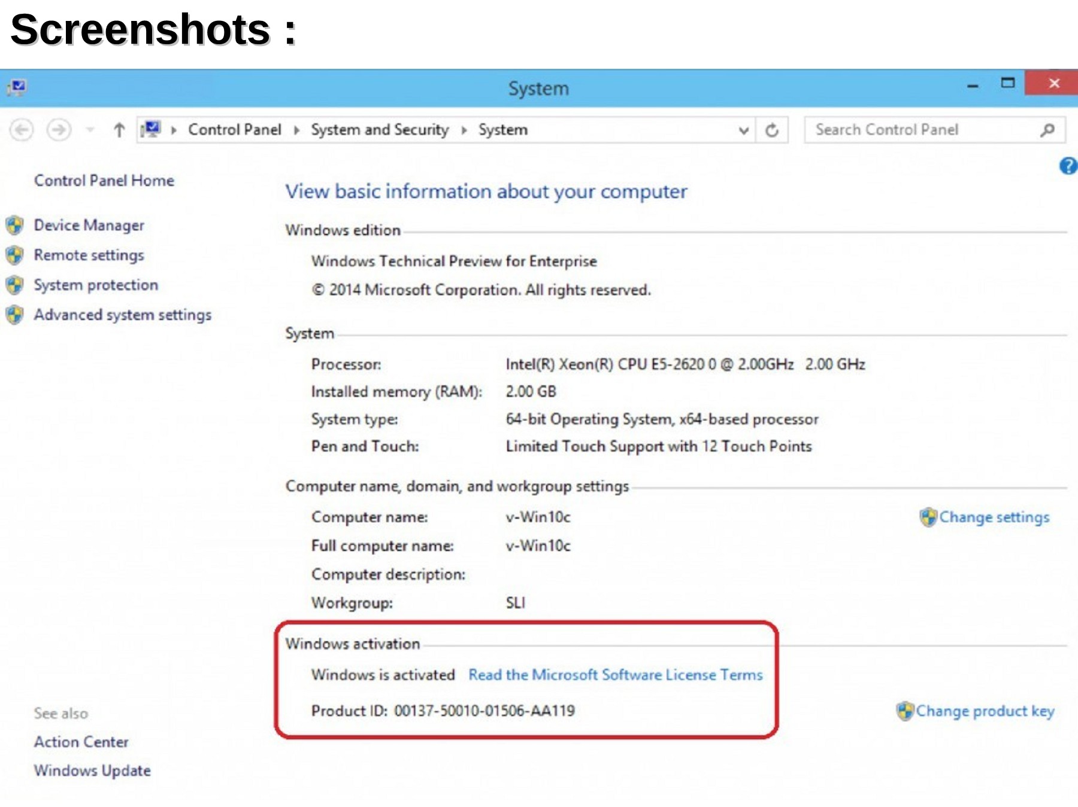Open recent locations dropdown arrow
1078x807 pixels.
90,130
